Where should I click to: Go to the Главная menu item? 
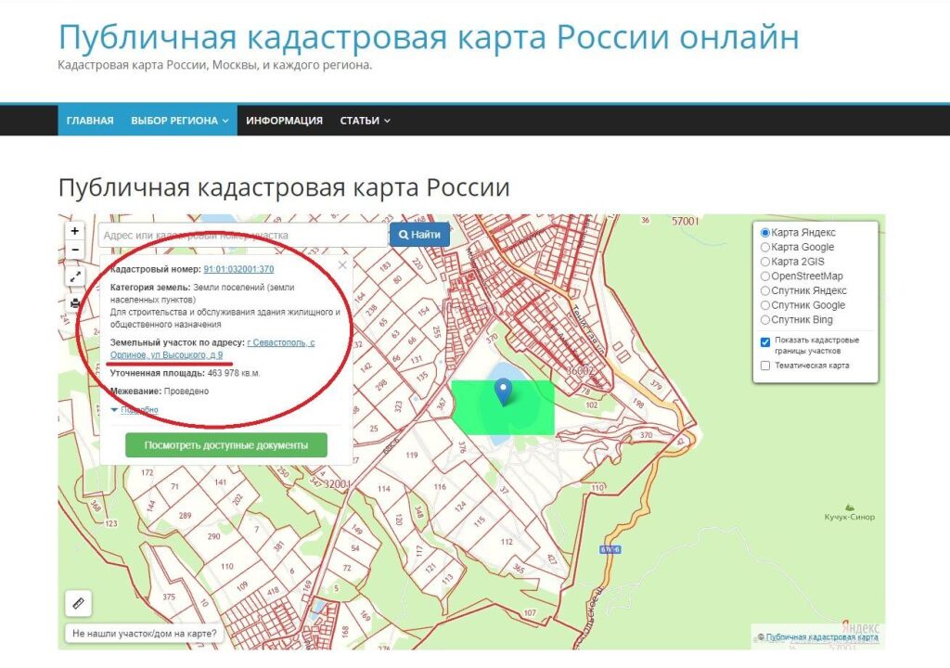point(90,121)
